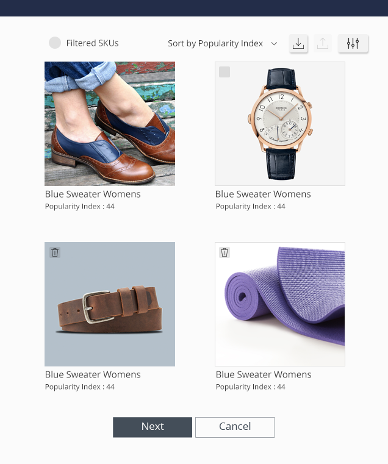Screen dimensions: 388x464
Task: Open the filter sliders settings button
Action: coord(353,43)
